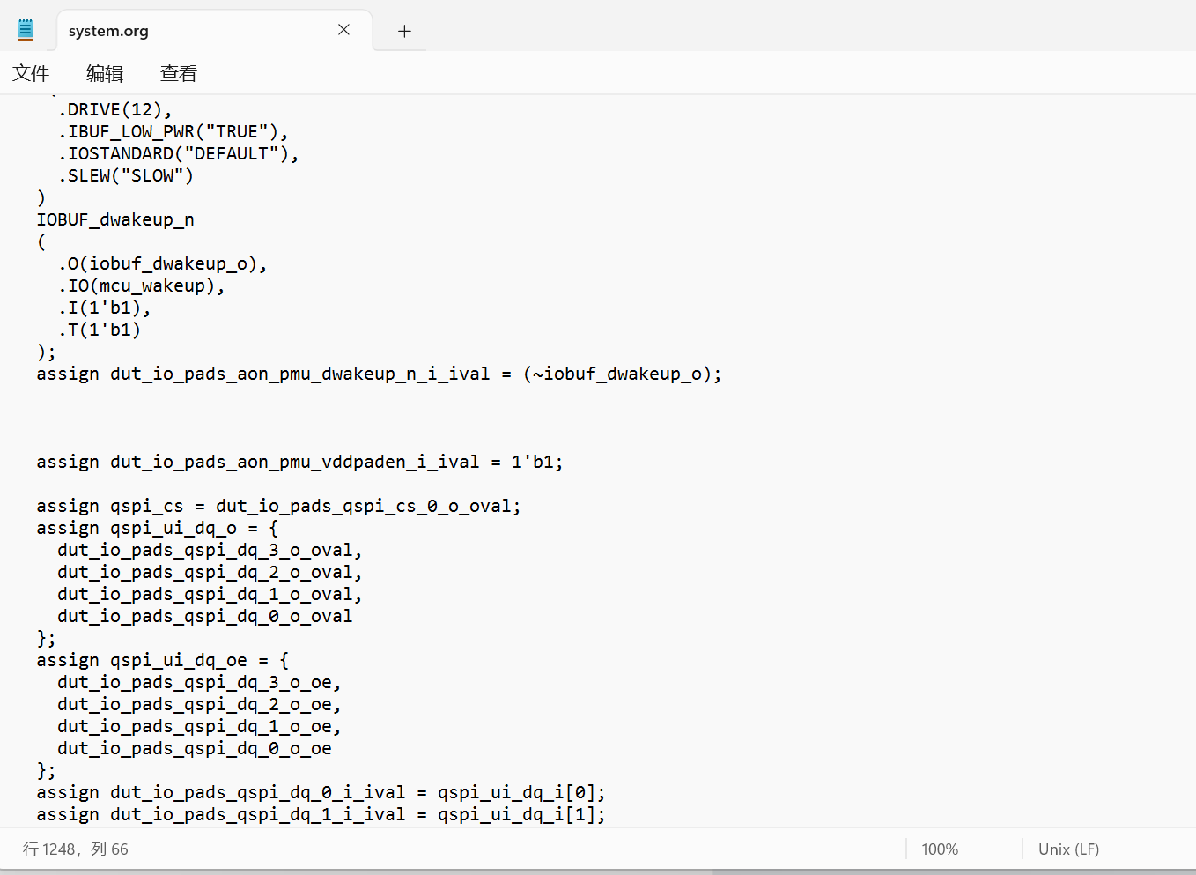Click the .IOSTANDARD("DEFAULT"), line
This screenshot has width=1196, height=875.
pyautogui.click(x=179, y=153)
